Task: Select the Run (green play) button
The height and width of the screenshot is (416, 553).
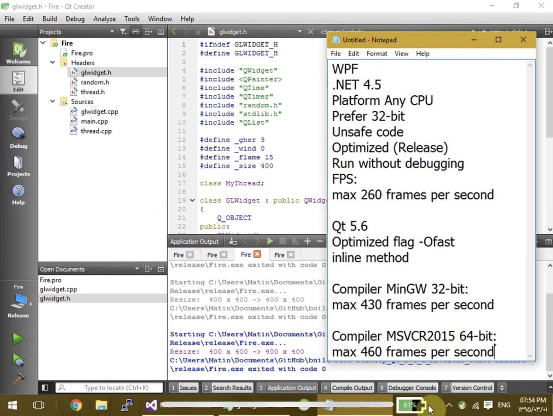Action: [18, 339]
